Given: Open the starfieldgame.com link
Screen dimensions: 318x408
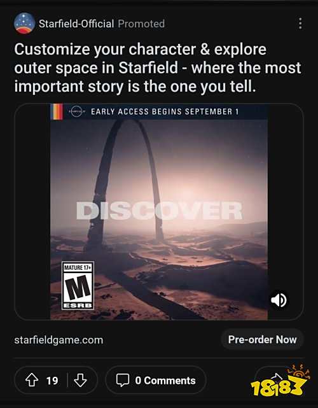Looking at the screenshot, I should click(59, 340).
